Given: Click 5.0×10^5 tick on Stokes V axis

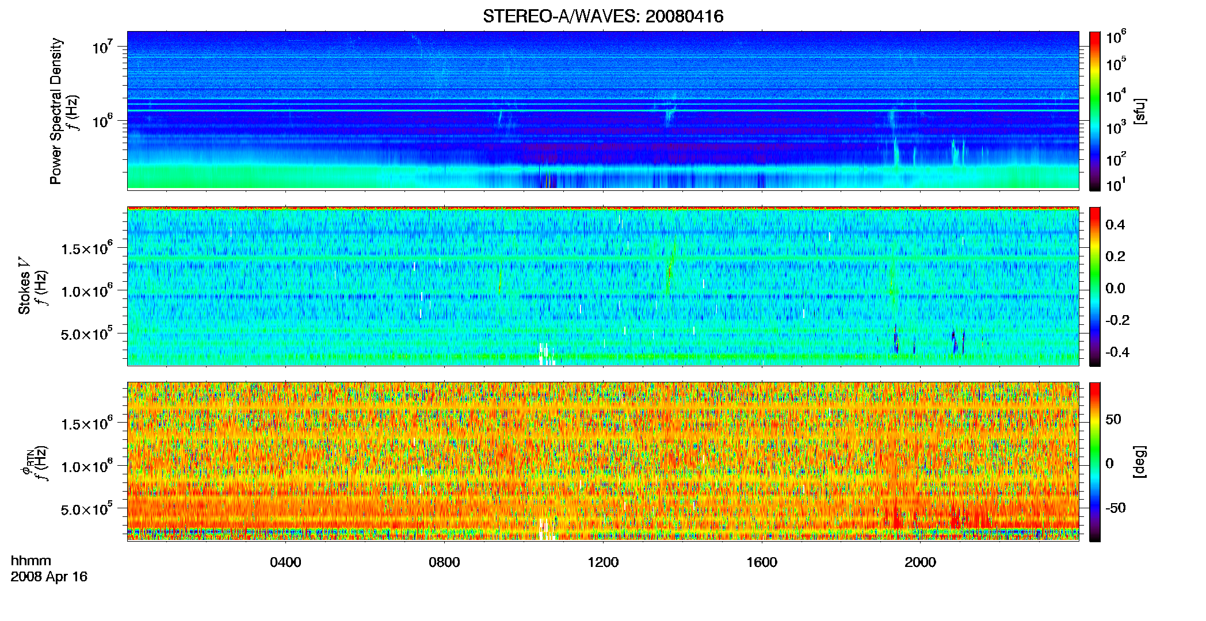Looking at the screenshot, I should tap(87, 334).
